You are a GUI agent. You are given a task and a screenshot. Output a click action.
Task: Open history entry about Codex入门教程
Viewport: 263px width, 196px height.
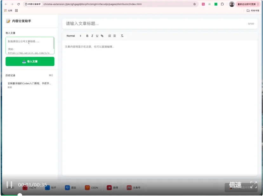30,84
